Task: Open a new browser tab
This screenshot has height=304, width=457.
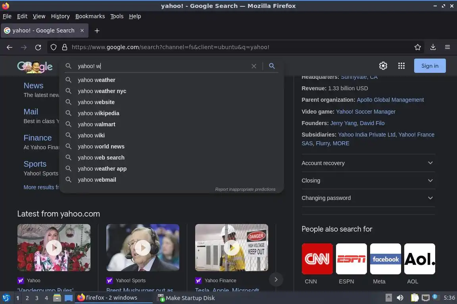Action: 97,30
